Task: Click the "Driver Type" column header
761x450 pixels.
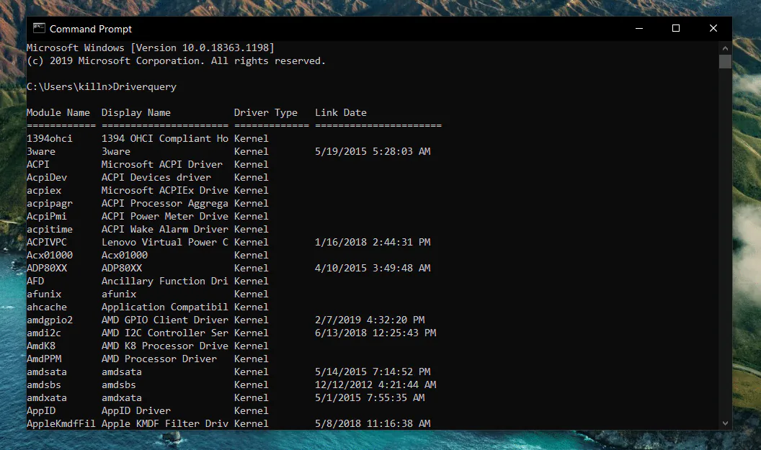Action: 265,112
